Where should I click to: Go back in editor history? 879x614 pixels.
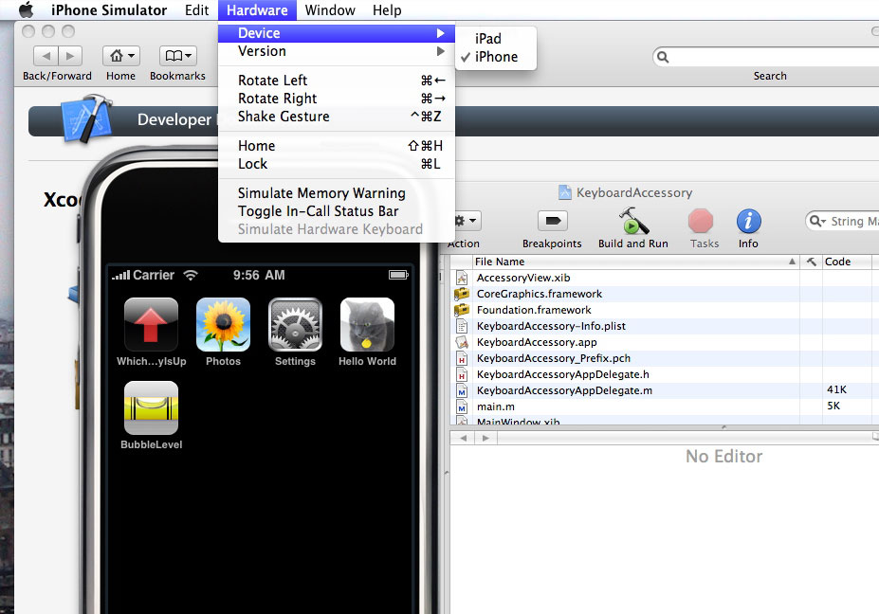click(x=463, y=438)
